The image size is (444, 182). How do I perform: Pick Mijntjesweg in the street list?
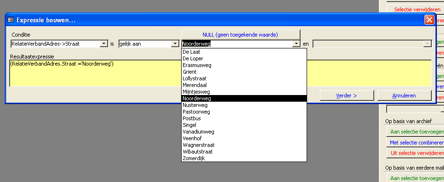(x=244, y=92)
